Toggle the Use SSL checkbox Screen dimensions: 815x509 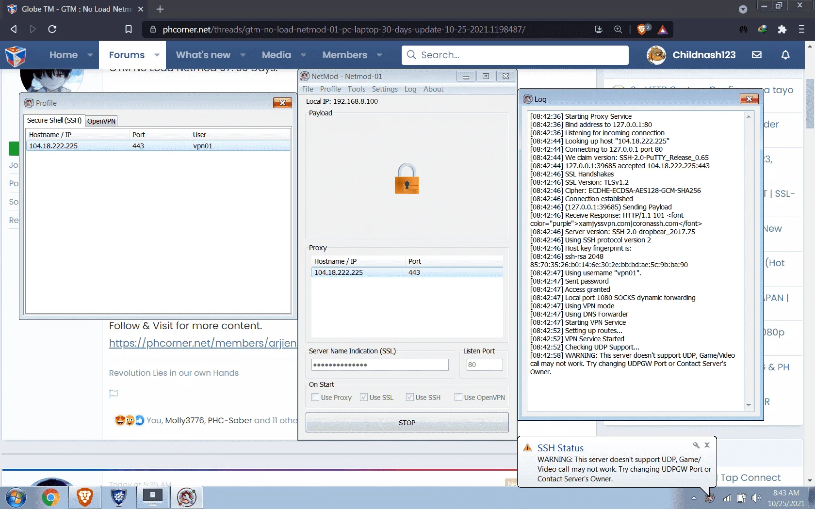click(364, 397)
